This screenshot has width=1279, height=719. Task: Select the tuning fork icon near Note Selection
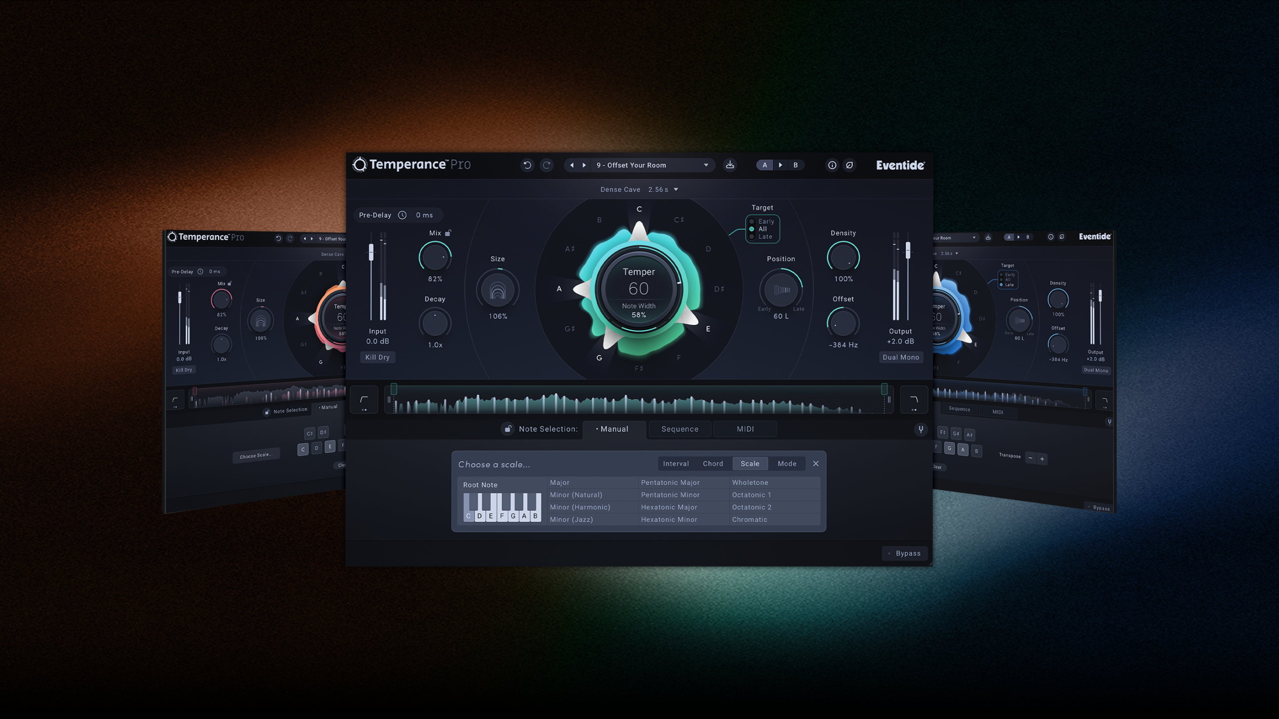(921, 429)
